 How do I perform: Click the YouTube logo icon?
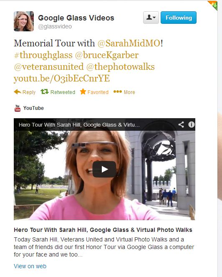pyautogui.click(x=18, y=108)
